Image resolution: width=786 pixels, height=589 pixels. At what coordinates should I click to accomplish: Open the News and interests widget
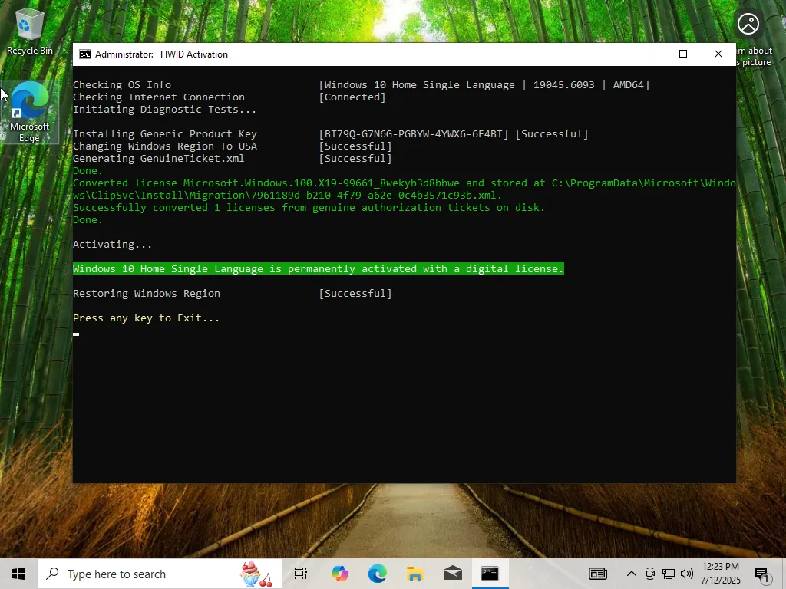tap(597, 574)
